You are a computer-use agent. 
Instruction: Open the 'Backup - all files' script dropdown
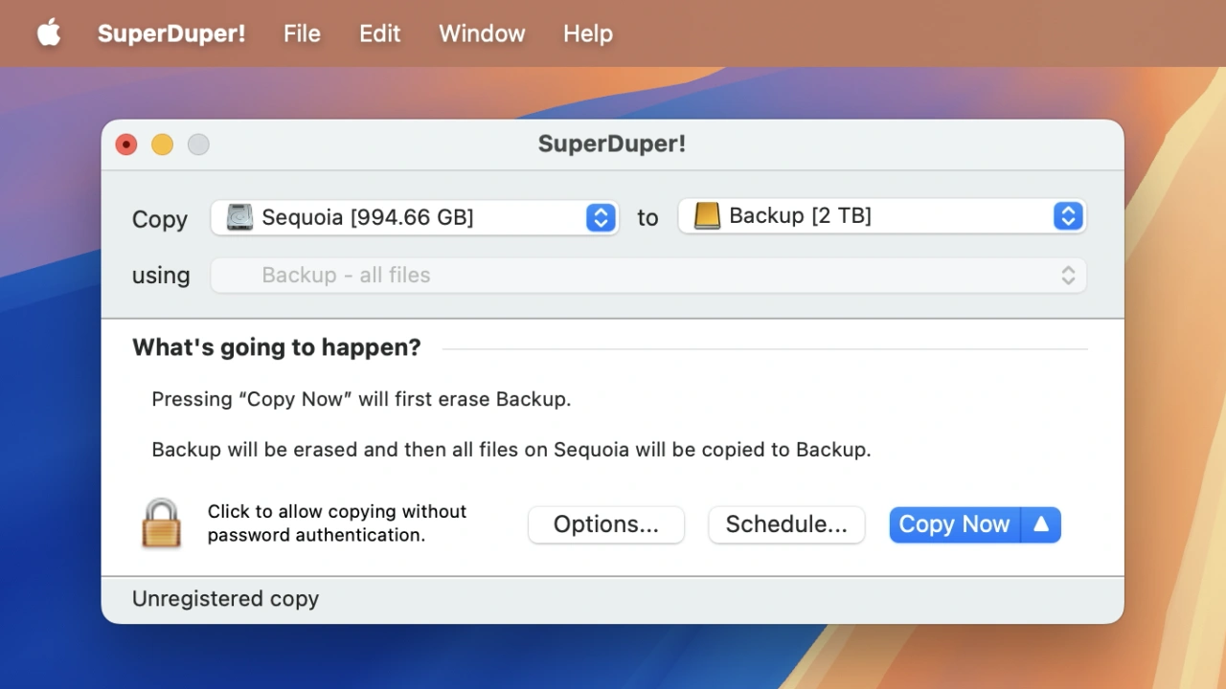tap(648, 276)
